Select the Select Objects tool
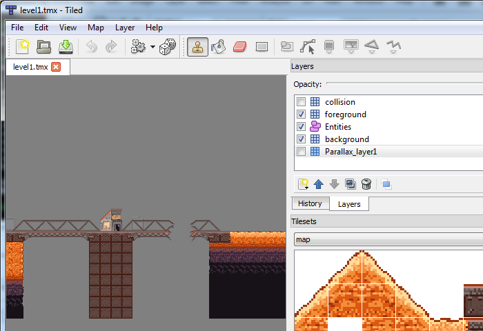 point(287,47)
